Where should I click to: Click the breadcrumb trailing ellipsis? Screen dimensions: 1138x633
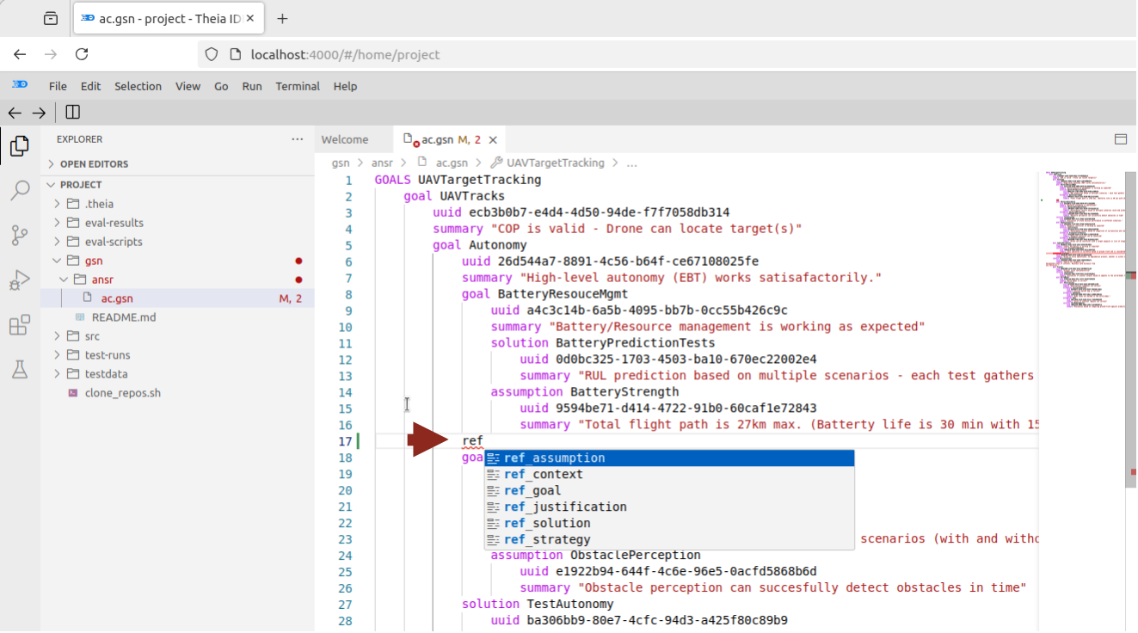click(x=632, y=163)
